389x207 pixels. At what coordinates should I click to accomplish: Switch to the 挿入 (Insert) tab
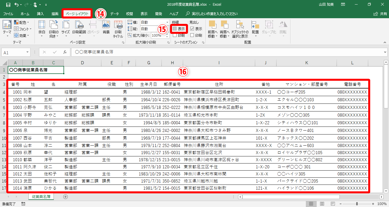pyautogui.click(x=40, y=14)
